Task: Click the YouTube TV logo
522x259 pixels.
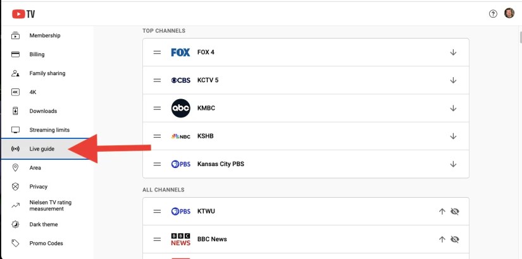Action: pos(23,14)
